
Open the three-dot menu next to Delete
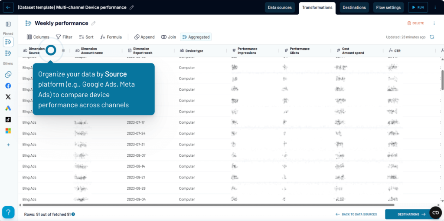[x=434, y=23]
